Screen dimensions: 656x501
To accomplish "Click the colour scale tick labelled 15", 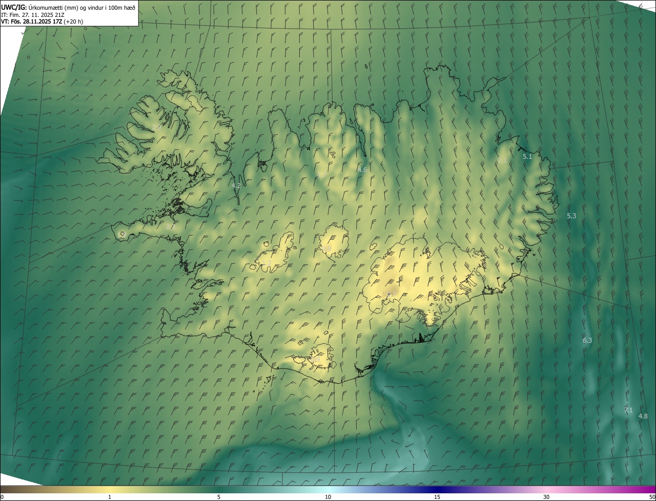I will pyautogui.click(x=437, y=497).
